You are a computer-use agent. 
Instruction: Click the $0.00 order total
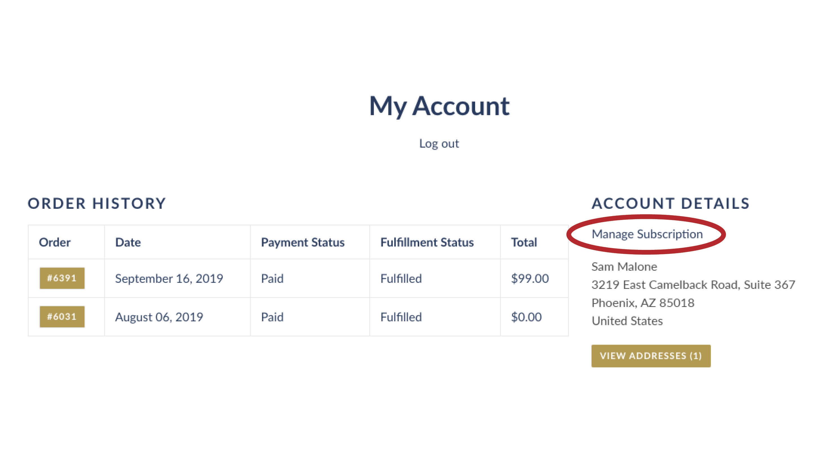coord(526,317)
